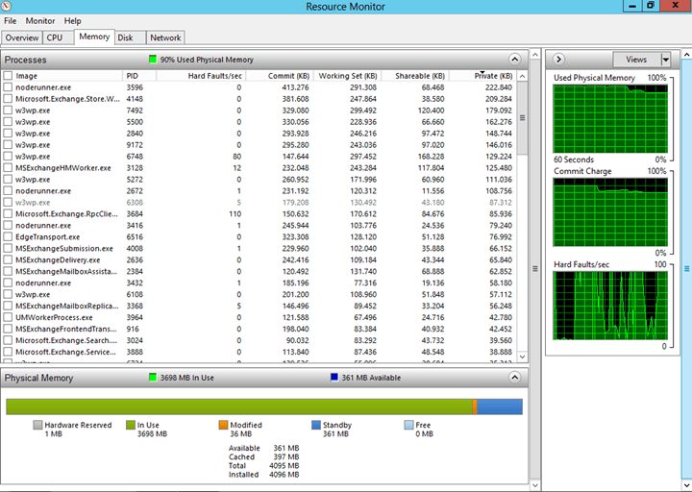This screenshot has height=492, width=692.
Task: Click the Hard Faults/sec graph
Action: pyautogui.click(x=610, y=306)
